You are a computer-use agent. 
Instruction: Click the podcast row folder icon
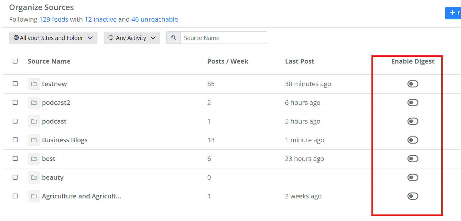(34, 121)
